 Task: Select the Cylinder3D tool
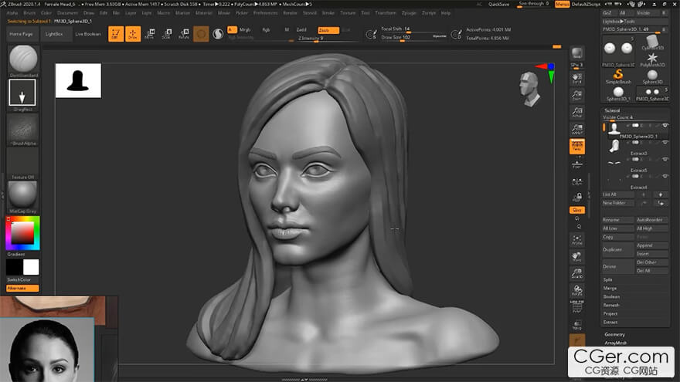coord(652,42)
